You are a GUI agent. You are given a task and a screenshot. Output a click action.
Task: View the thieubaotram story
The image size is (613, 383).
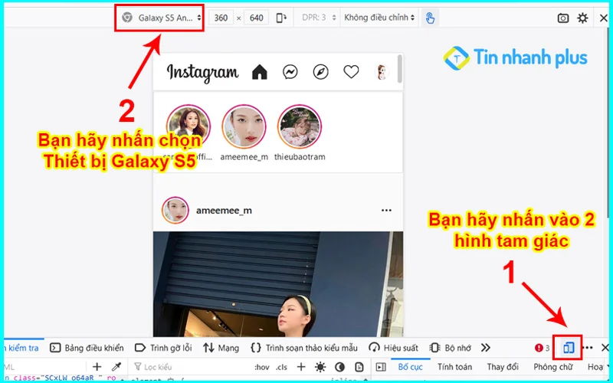[x=300, y=126]
